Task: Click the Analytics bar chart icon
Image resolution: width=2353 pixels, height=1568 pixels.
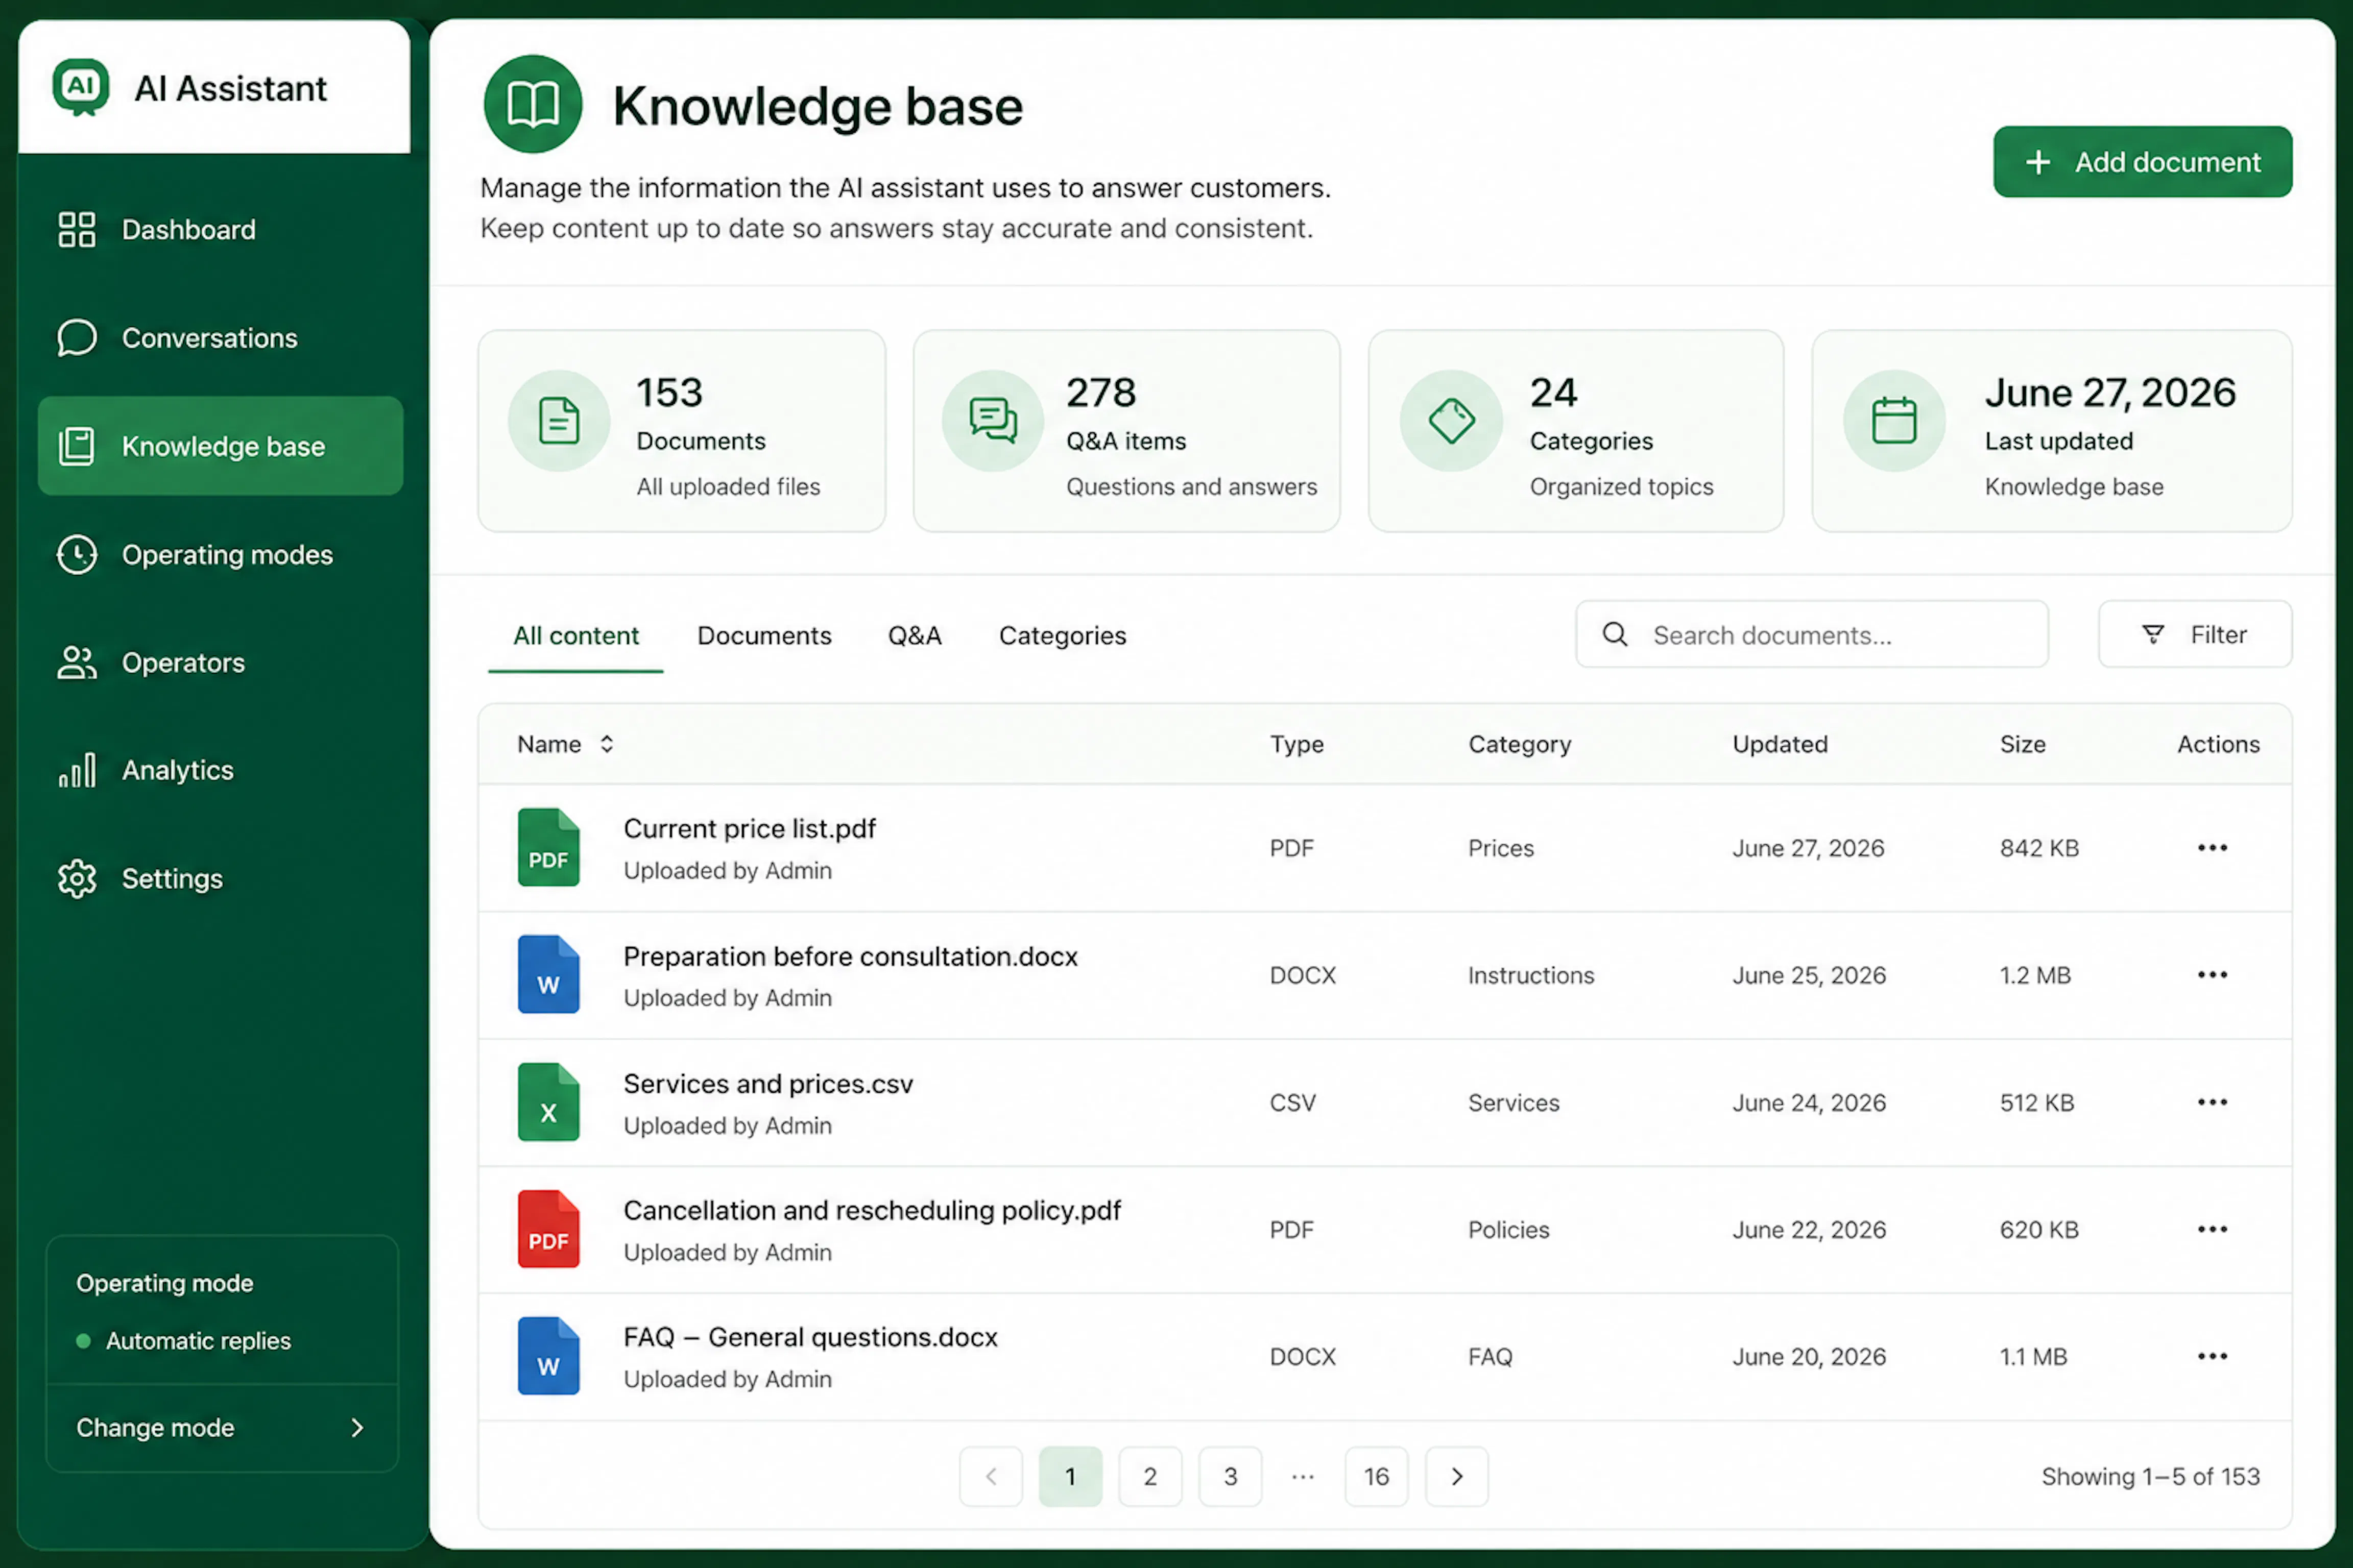Action: tap(77, 770)
